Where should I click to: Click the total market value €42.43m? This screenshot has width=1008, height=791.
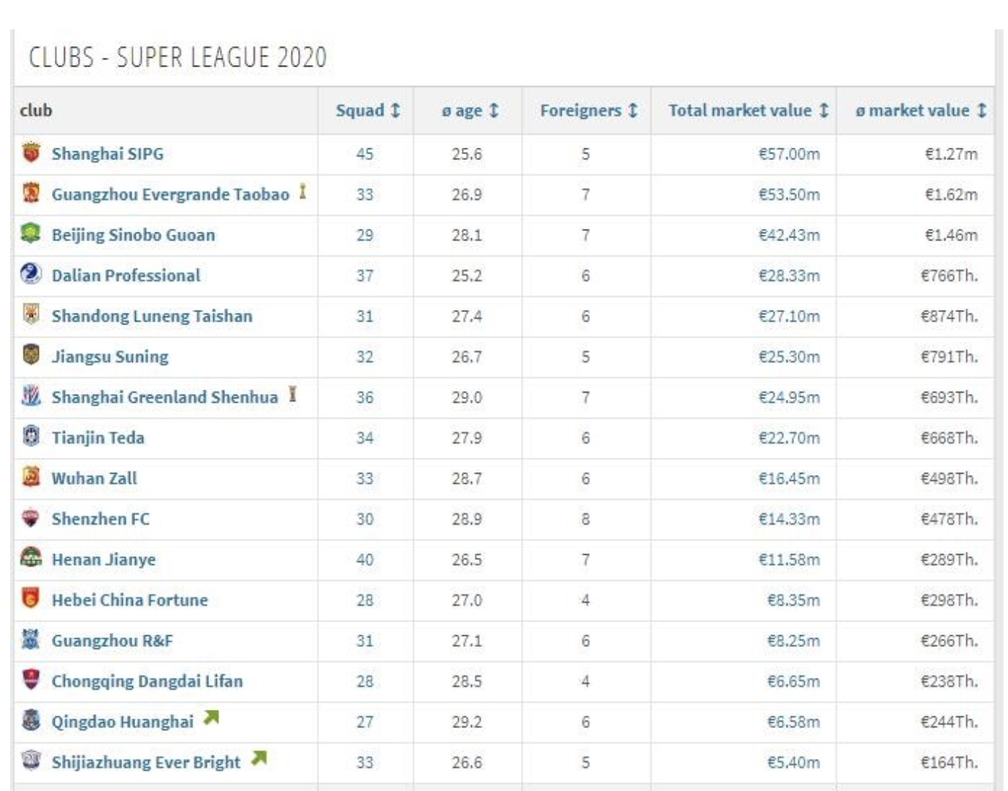[x=789, y=235]
